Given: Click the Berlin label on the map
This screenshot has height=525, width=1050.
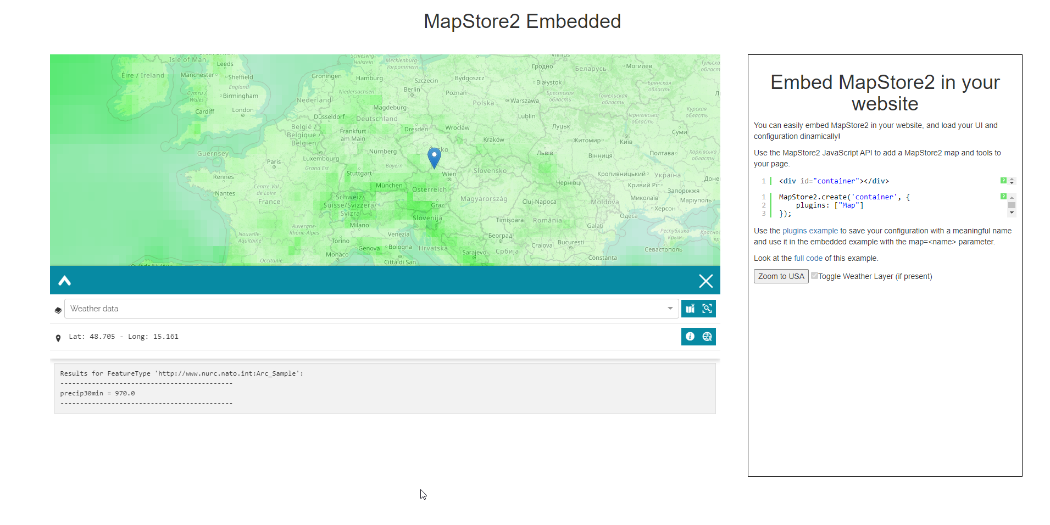Looking at the screenshot, I should tap(412, 90).
